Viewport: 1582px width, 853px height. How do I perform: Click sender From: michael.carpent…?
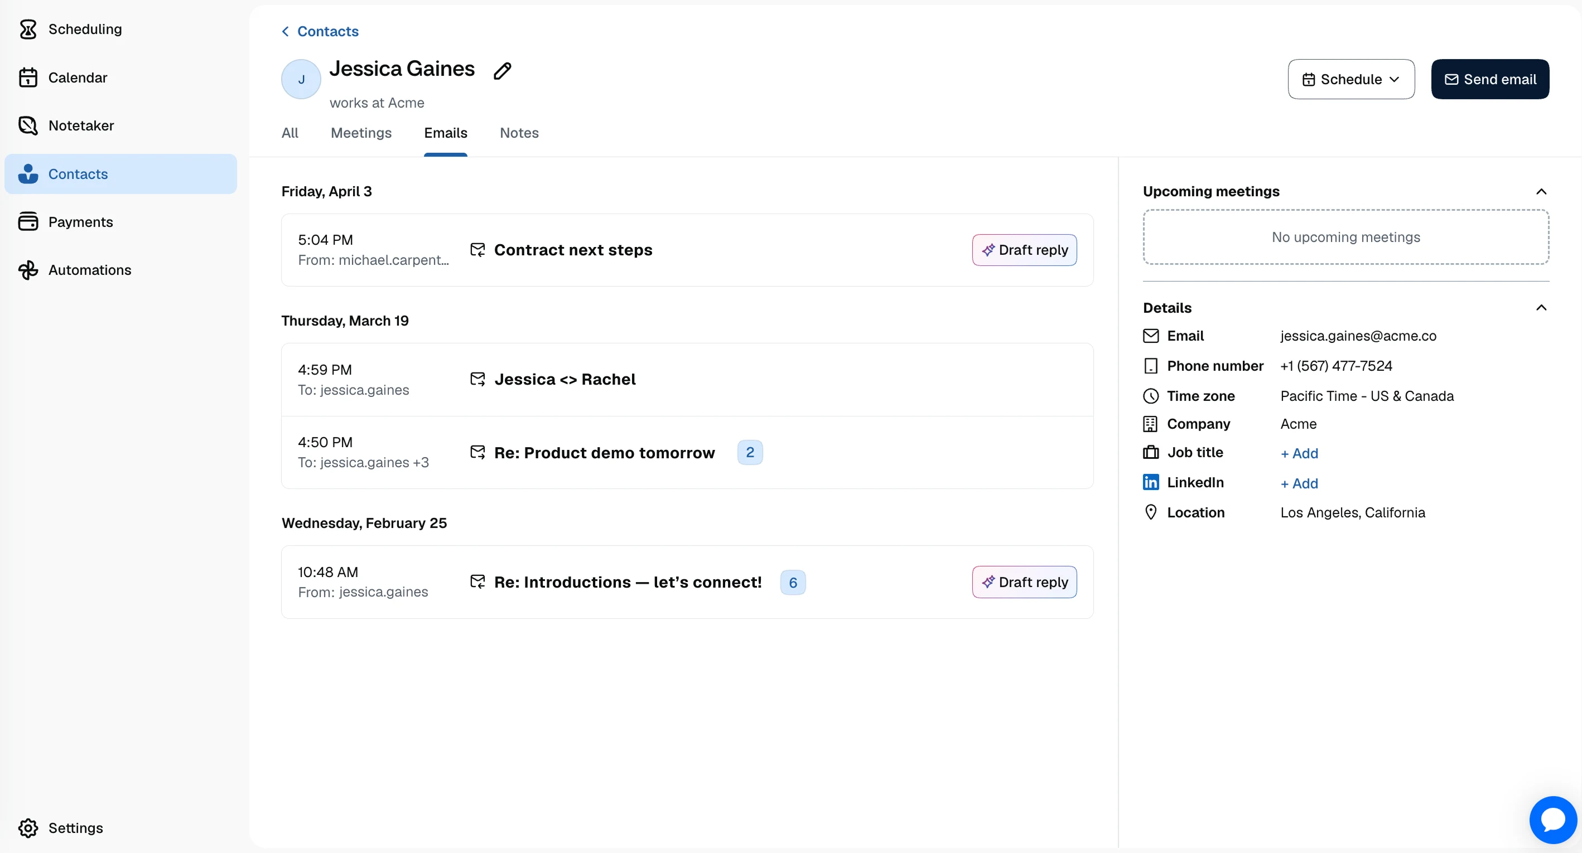click(x=373, y=260)
